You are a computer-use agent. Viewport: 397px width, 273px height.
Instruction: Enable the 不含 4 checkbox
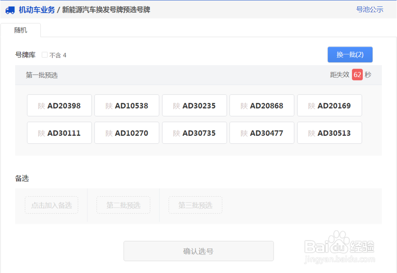pos(44,55)
